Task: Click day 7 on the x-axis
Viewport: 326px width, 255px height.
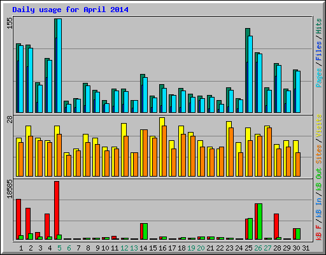Action: pos(78,248)
